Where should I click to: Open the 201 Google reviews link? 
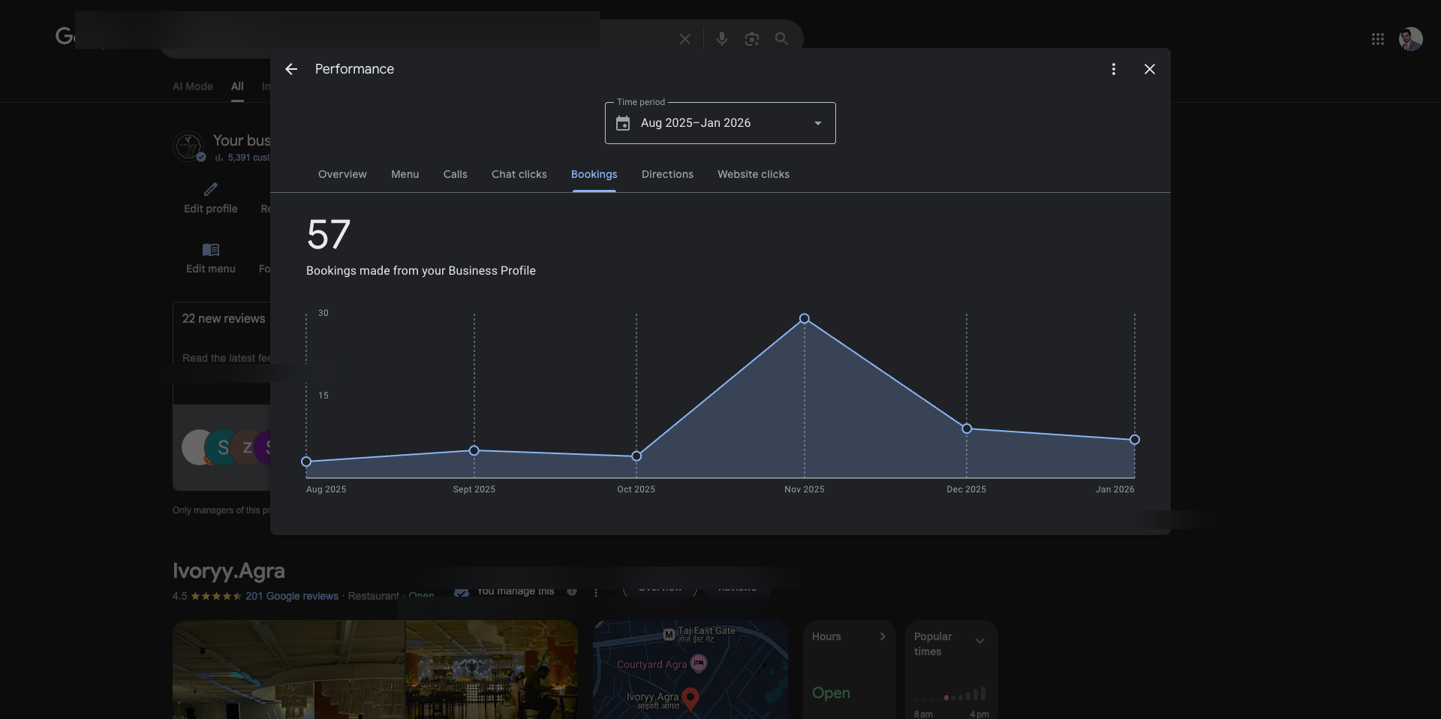(292, 596)
